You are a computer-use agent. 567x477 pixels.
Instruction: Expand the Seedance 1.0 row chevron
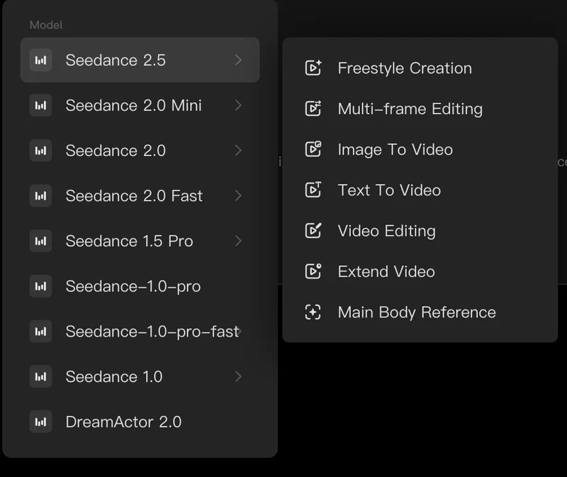[238, 376]
